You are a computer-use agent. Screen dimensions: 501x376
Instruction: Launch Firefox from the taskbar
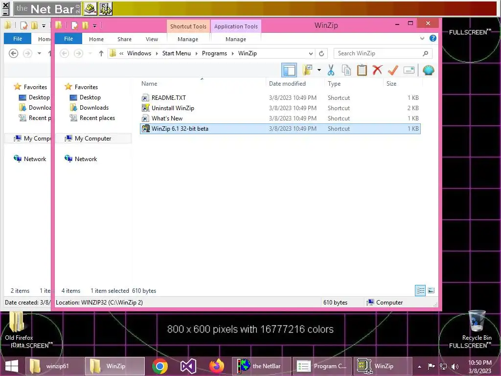[217, 366]
